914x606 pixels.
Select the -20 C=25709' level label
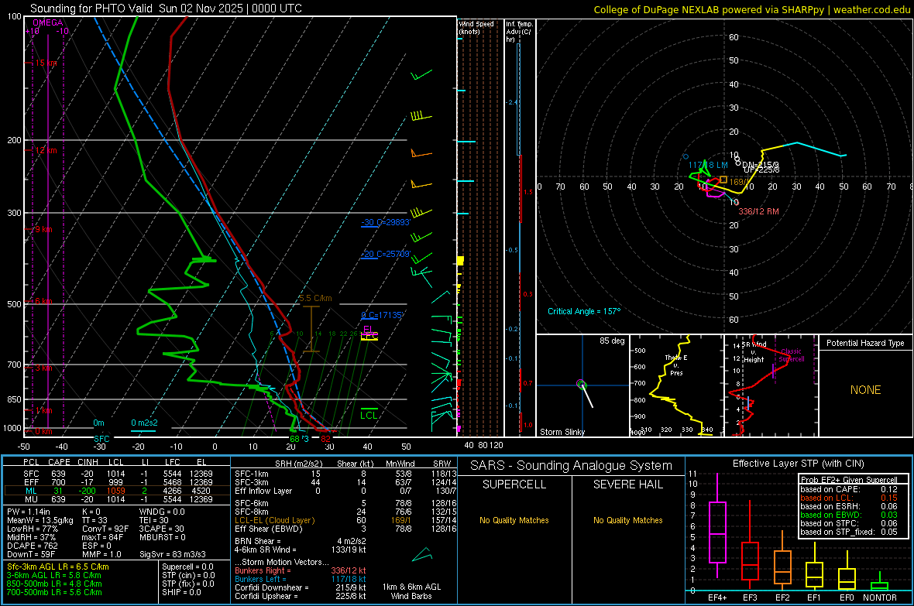(386, 255)
